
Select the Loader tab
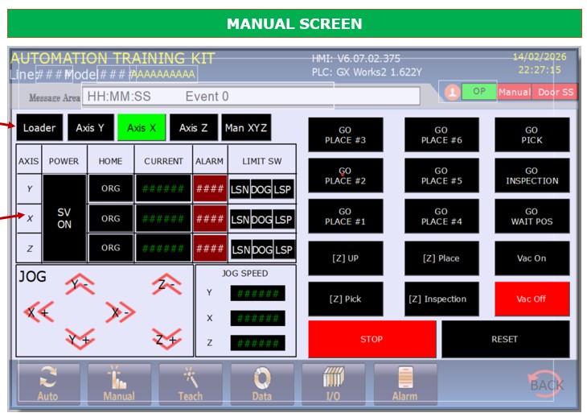(x=39, y=128)
